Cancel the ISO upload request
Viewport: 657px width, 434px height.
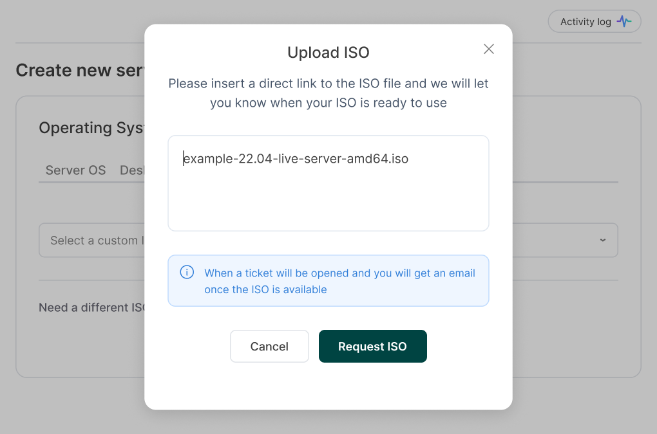coord(269,346)
